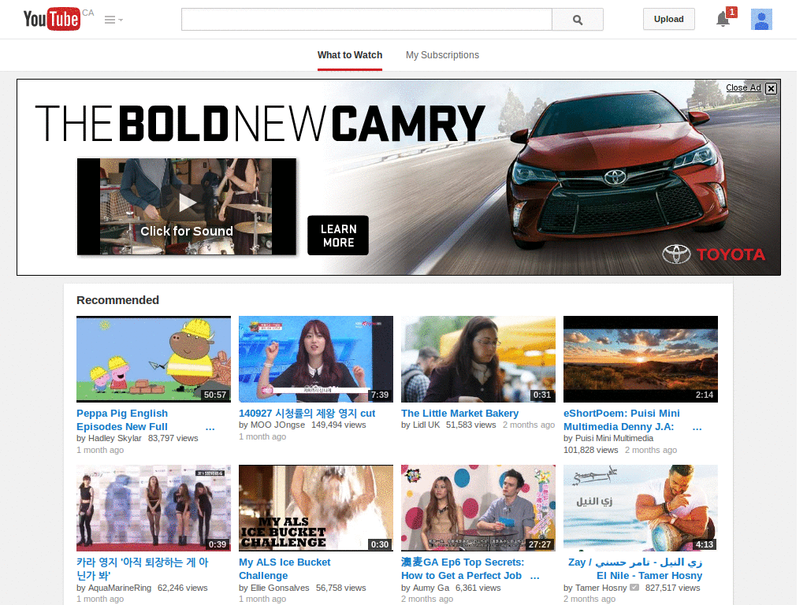Open the Tamer Hosny 4:13 thumbnail
This screenshot has height=605, width=807.
641,508
